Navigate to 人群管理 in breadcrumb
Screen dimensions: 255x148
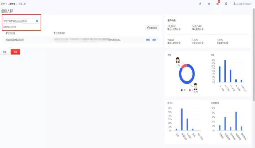[12, 4]
